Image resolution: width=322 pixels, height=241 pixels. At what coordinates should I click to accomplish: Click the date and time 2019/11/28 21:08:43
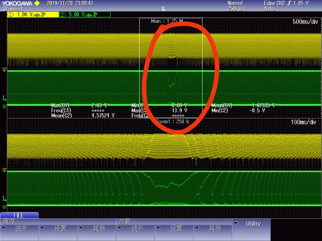pyautogui.click(x=70, y=3)
